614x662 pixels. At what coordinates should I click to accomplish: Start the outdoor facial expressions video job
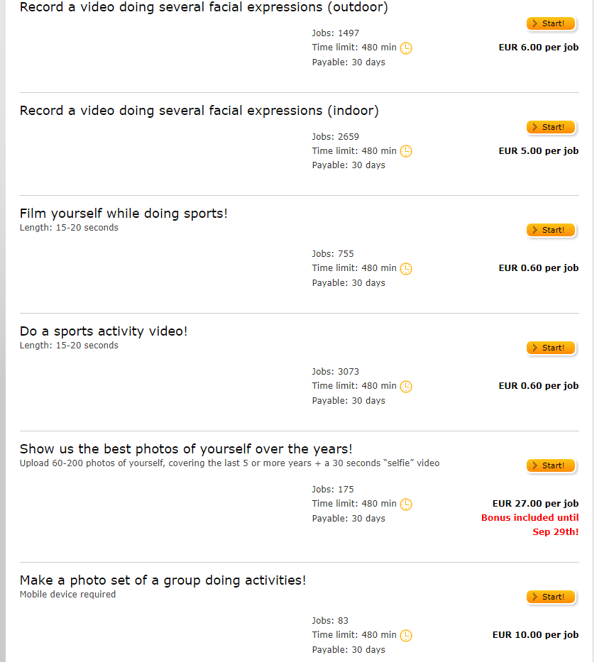[551, 24]
